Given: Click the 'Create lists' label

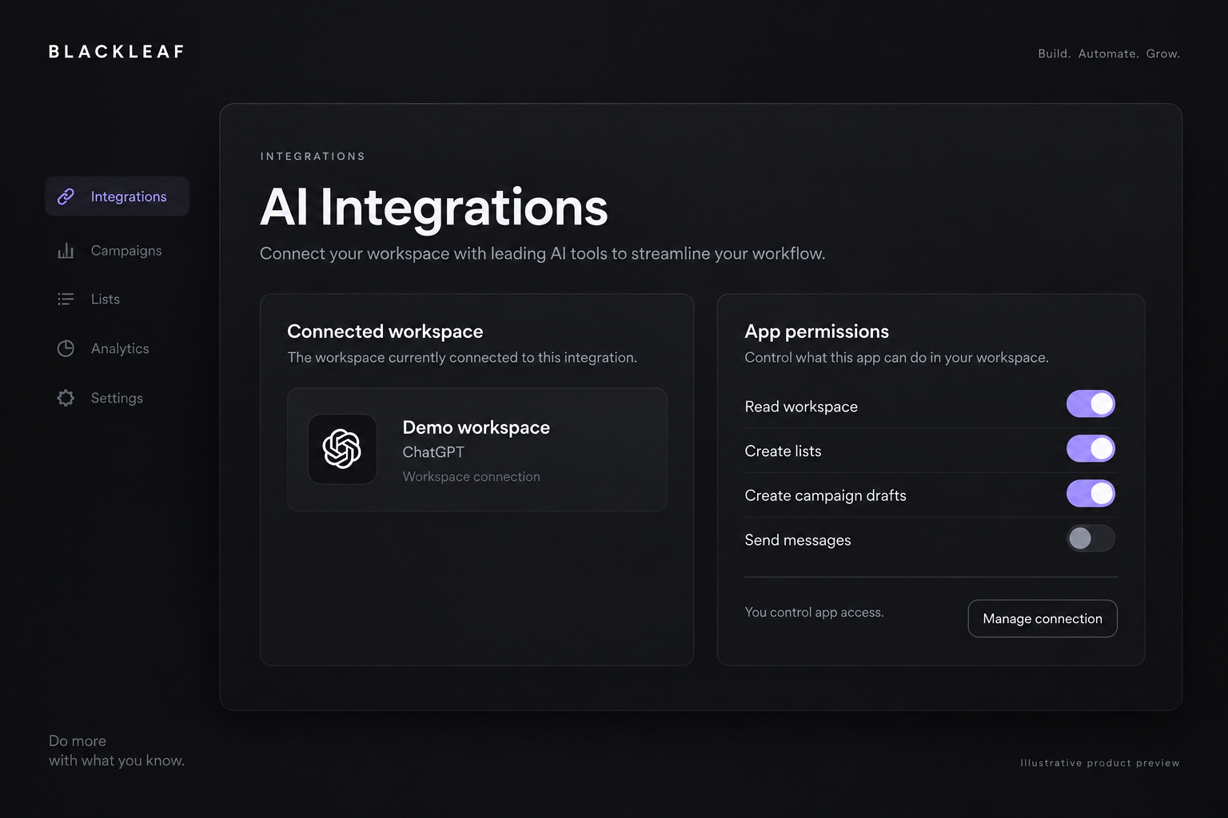Looking at the screenshot, I should [783, 451].
